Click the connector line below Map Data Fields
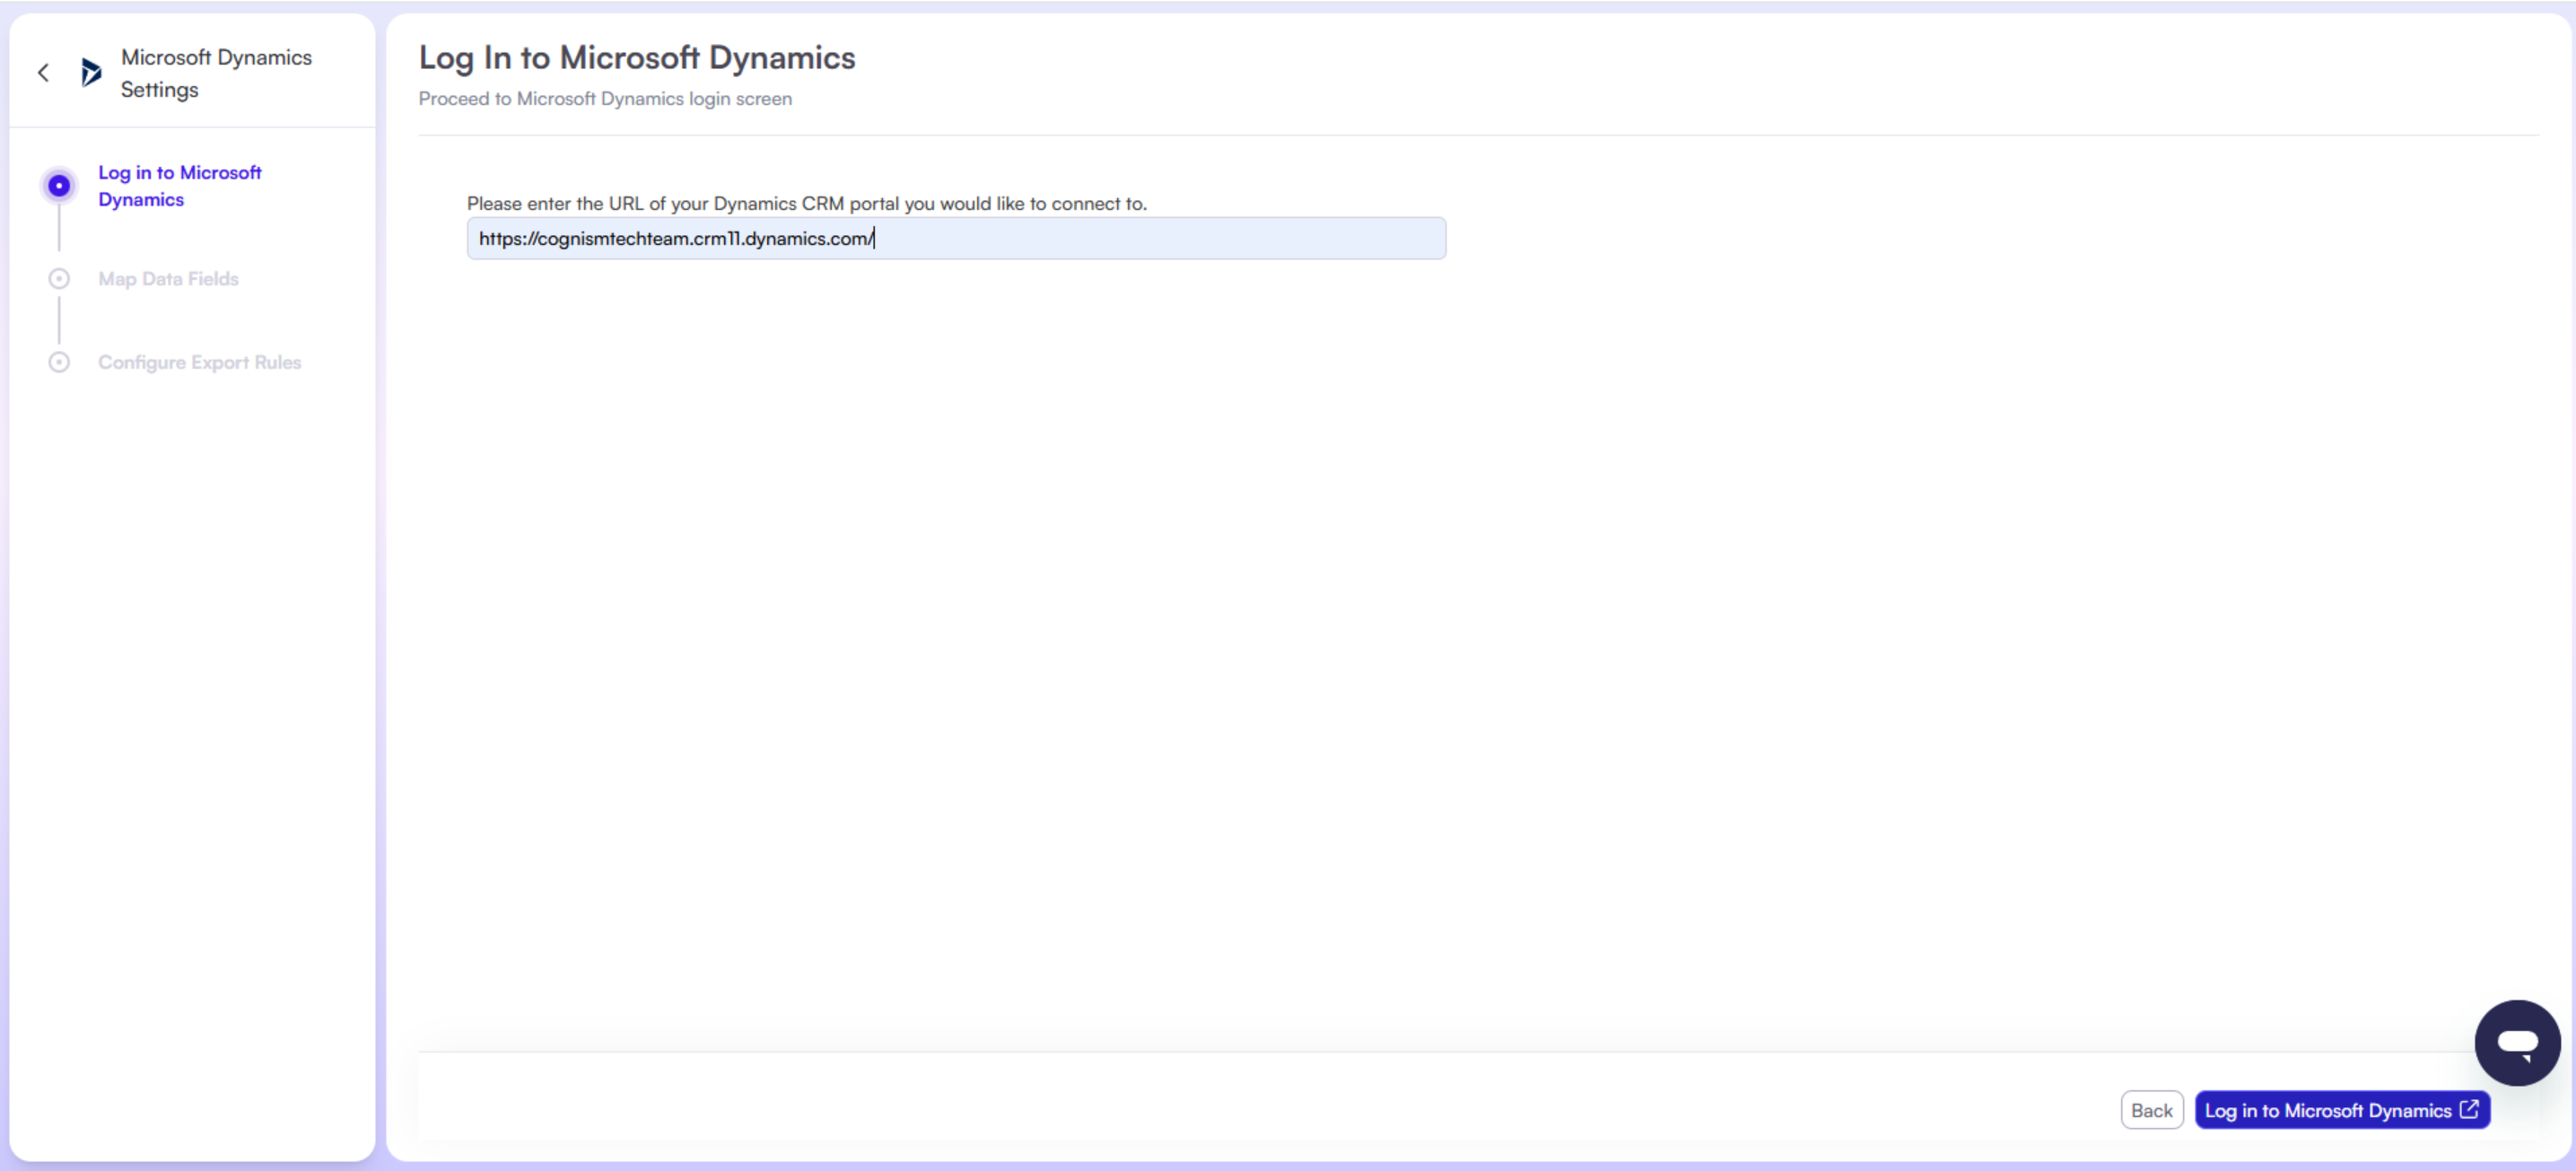Screen dimensions: 2576x1171 (59, 320)
